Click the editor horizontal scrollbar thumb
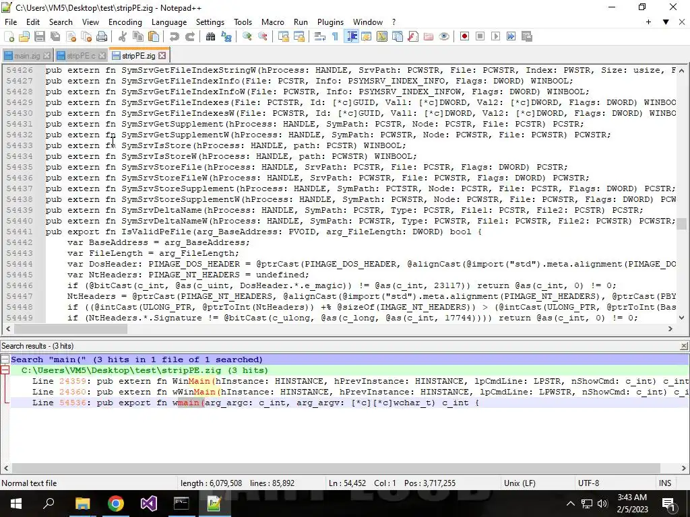Viewport: 690px width, 517px height. pyautogui.click(x=70, y=329)
